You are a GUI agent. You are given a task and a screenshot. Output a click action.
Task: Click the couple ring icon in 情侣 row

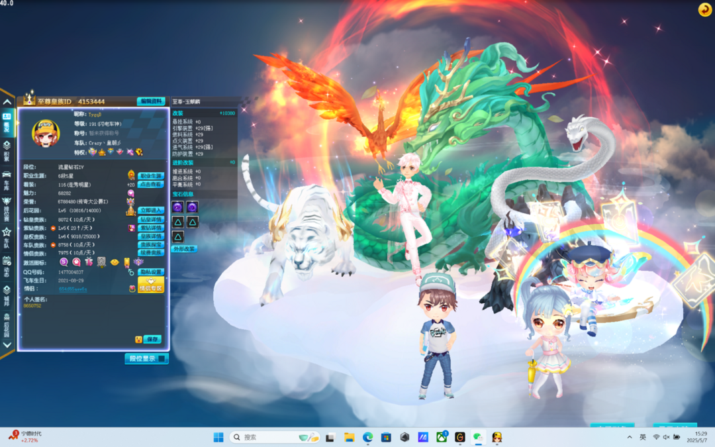point(132,289)
